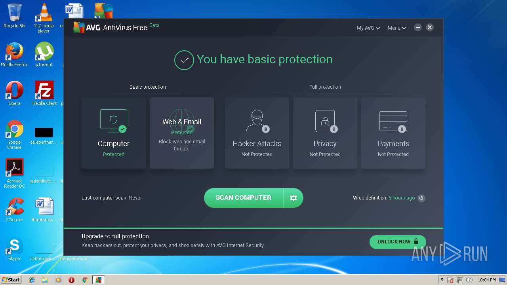Click the AVG taskbar button
This screenshot has height=285, width=507.
point(98,280)
